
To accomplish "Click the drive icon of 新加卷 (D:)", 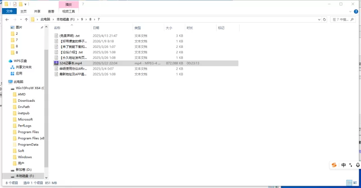I will [x=13, y=170].
